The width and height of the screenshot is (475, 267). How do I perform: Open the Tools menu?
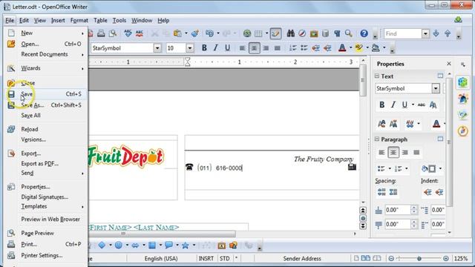tap(119, 20)
